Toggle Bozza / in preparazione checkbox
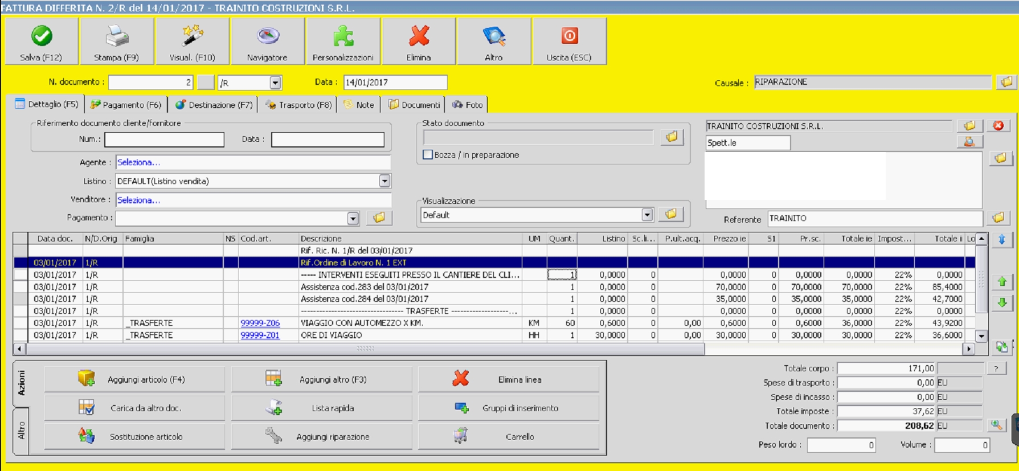This screenshot has width=1019, height=471. 428,155
